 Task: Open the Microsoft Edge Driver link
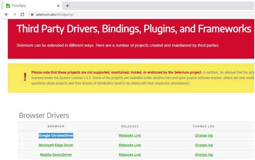[56, 145]
